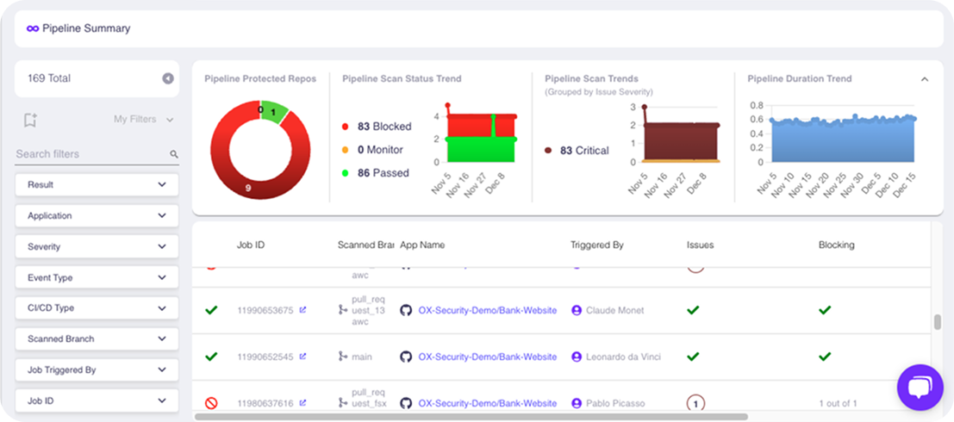
Task: Click branch icon beside main branch
Action: [343, 357]
